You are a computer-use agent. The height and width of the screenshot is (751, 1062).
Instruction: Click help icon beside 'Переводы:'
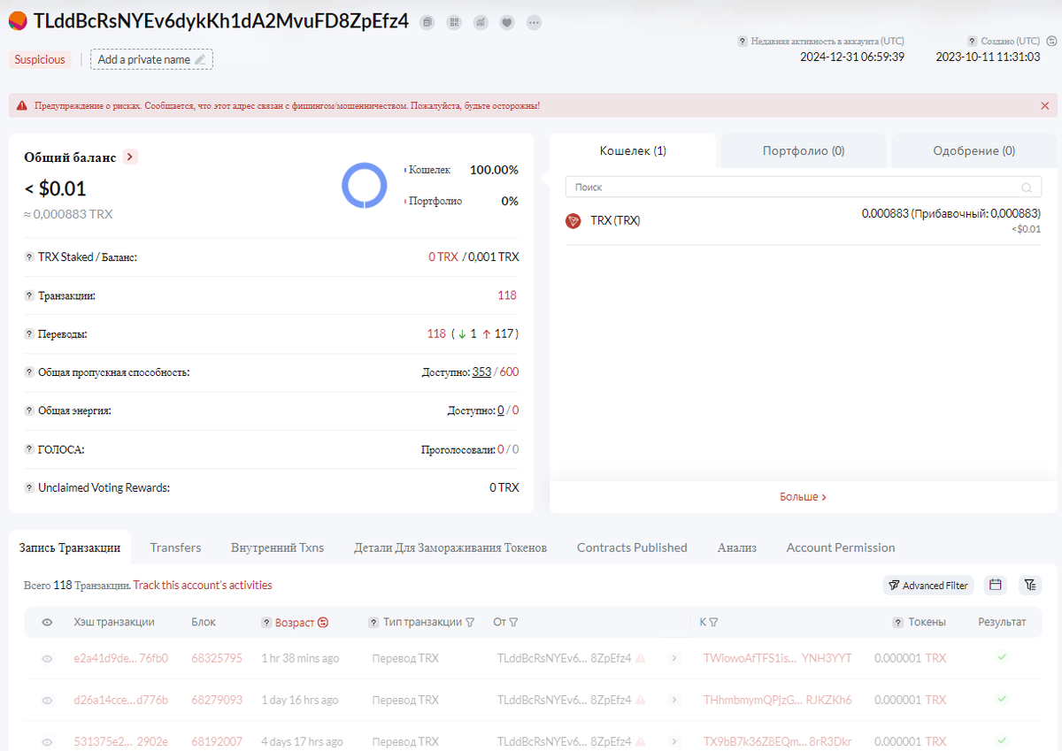point(29,334)
